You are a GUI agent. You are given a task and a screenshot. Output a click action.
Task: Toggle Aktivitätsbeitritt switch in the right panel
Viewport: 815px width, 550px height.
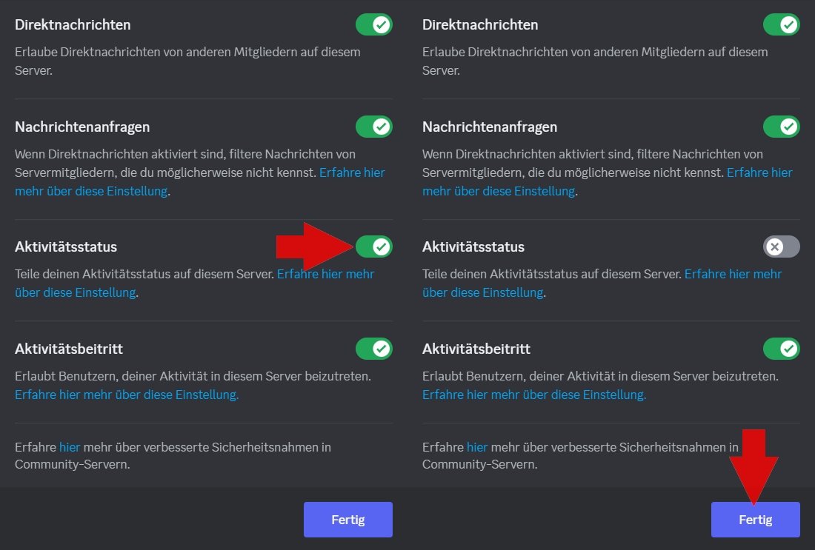pos(781,348)
